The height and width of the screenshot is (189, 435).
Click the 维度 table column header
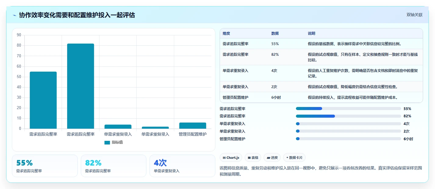[x=226, y=34]
